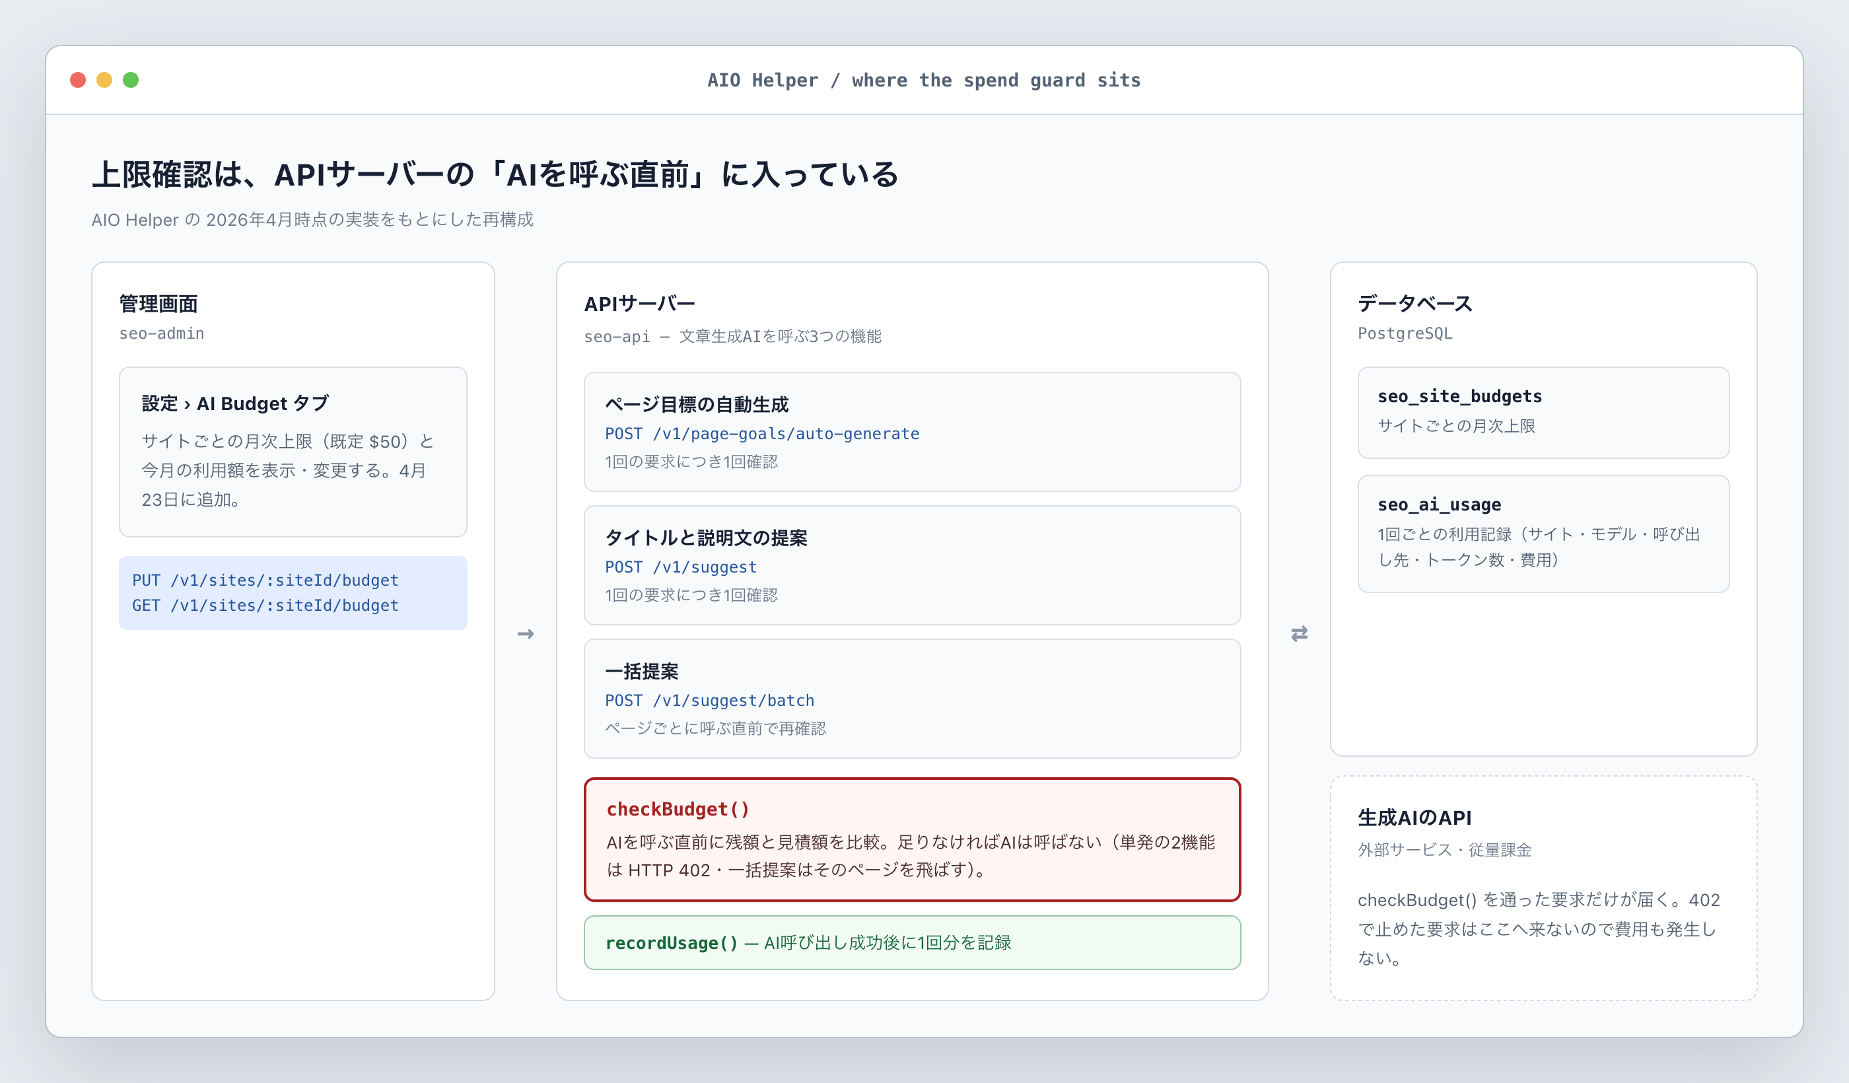Select the red checkBudget() label
This screenshot has height=1083, width=1849.
[678, 808]
